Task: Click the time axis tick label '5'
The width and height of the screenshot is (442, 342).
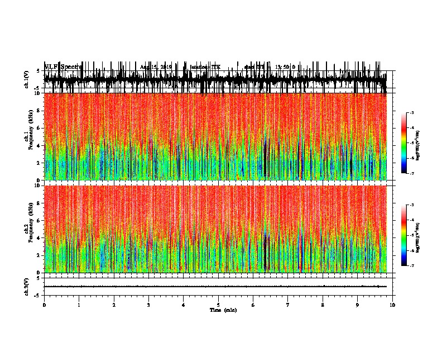Action: pos(218,305)
